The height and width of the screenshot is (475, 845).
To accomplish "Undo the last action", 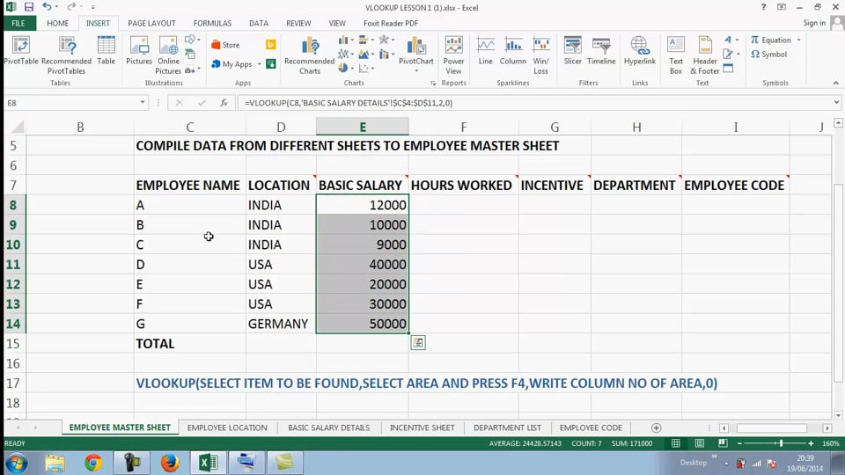I will [x=47, y=7].
